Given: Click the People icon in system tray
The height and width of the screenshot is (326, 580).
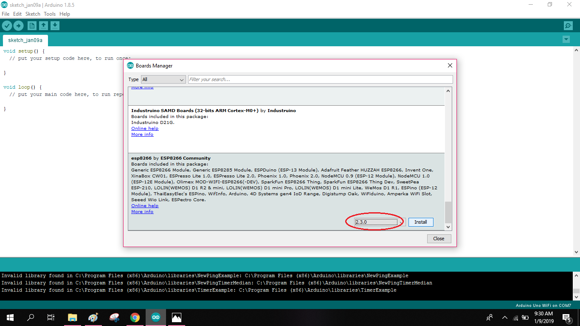Looking at the screenshot, I should [490, 317].
